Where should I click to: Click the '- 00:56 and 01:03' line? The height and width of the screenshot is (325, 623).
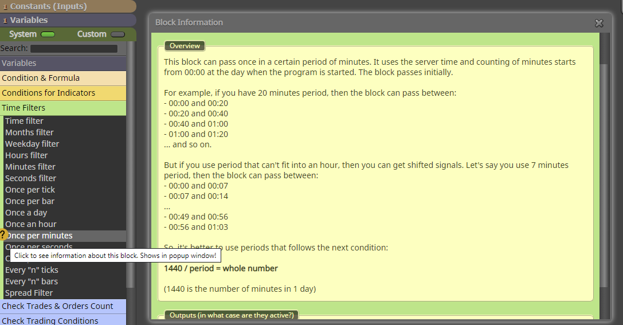tap(196, 227)
